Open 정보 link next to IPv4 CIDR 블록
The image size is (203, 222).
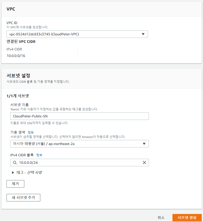[x=39, y=155]
